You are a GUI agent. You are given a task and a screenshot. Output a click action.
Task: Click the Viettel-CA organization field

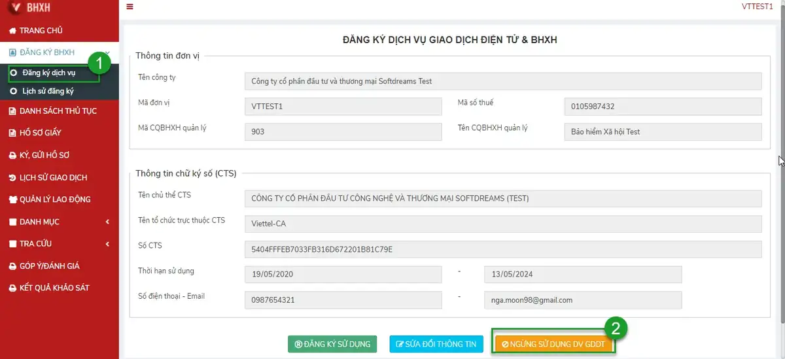coord(503,224)
